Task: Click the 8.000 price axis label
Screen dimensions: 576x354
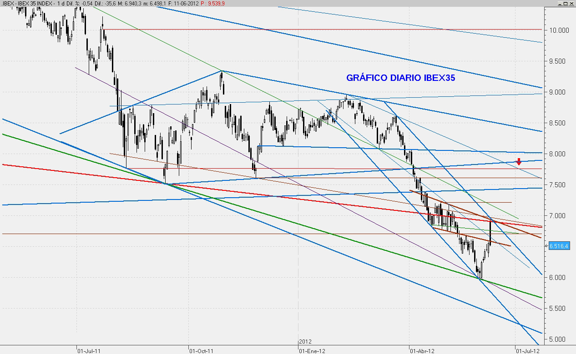Action: (x=559, y=154)
